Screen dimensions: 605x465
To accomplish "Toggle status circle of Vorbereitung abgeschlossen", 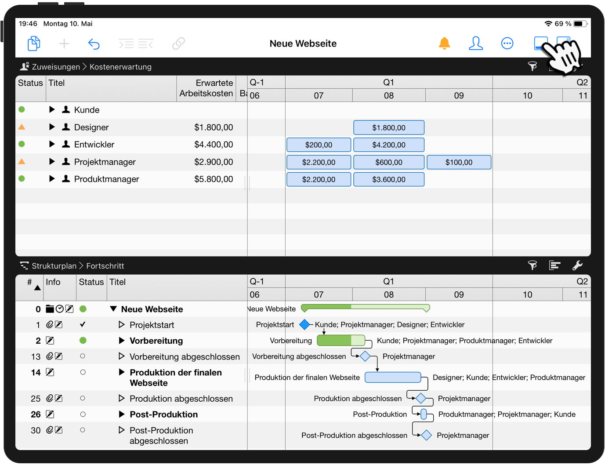I will 83,356.
